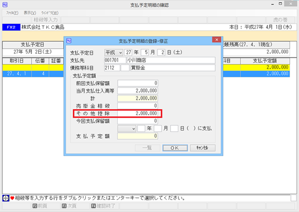Click the disabled 一覧 button
Image resolution: width=299 pixels, height=212 pixels.
[x=148, y=148]
